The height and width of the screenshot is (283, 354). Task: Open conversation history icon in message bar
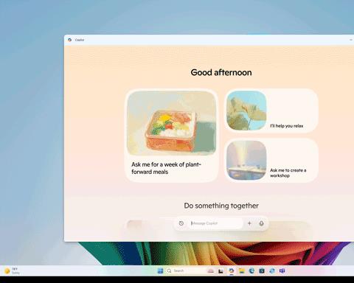(x=181, y=223)
